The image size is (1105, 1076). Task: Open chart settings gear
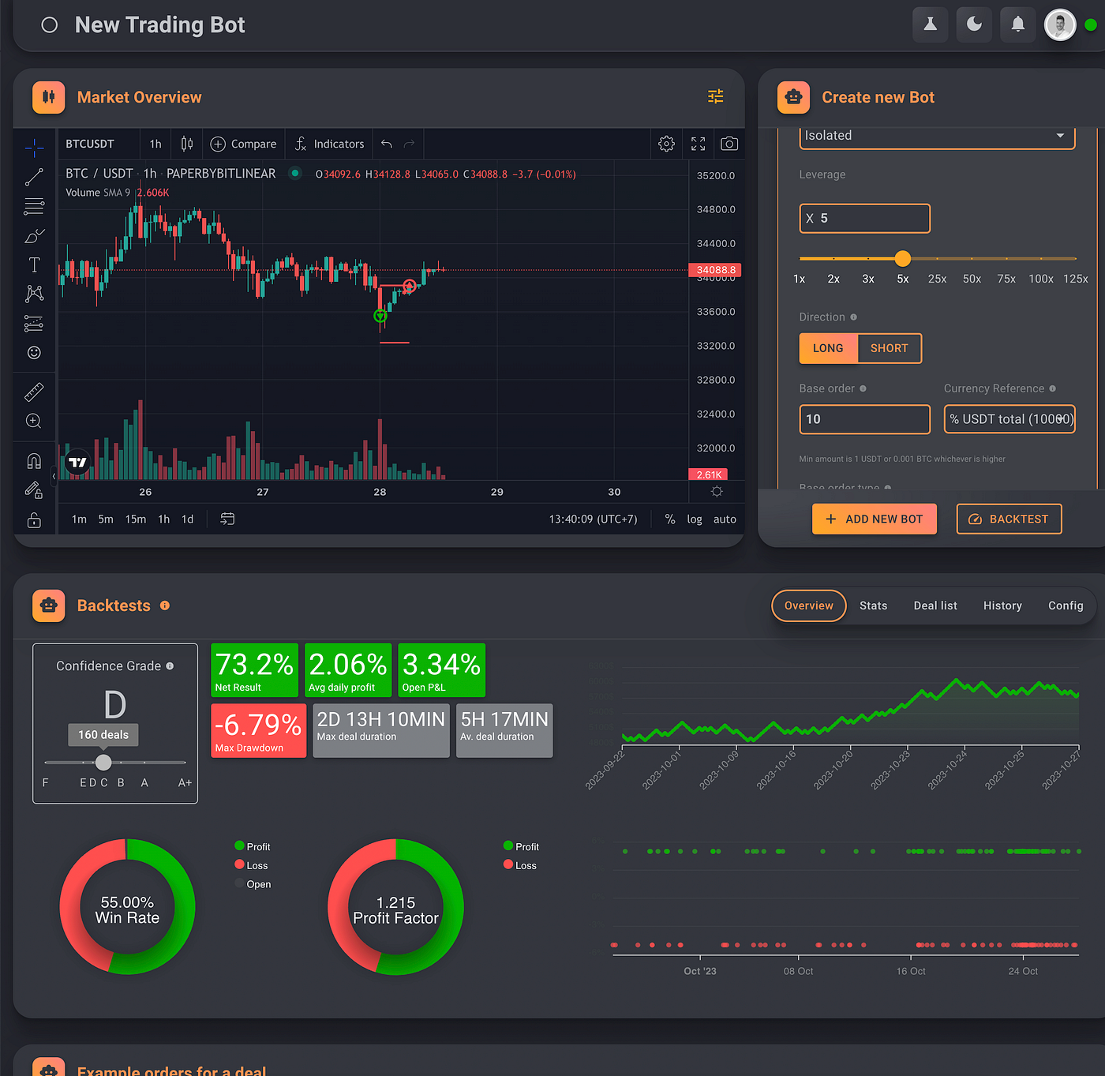coord(667,144)
